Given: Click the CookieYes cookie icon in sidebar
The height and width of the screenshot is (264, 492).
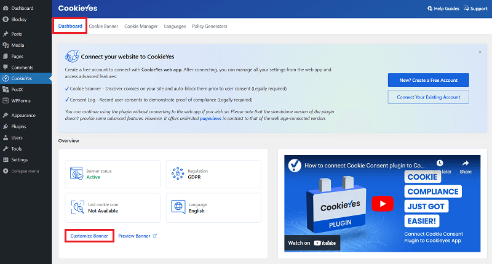Looking at the screenshot, I should [6, 79].
